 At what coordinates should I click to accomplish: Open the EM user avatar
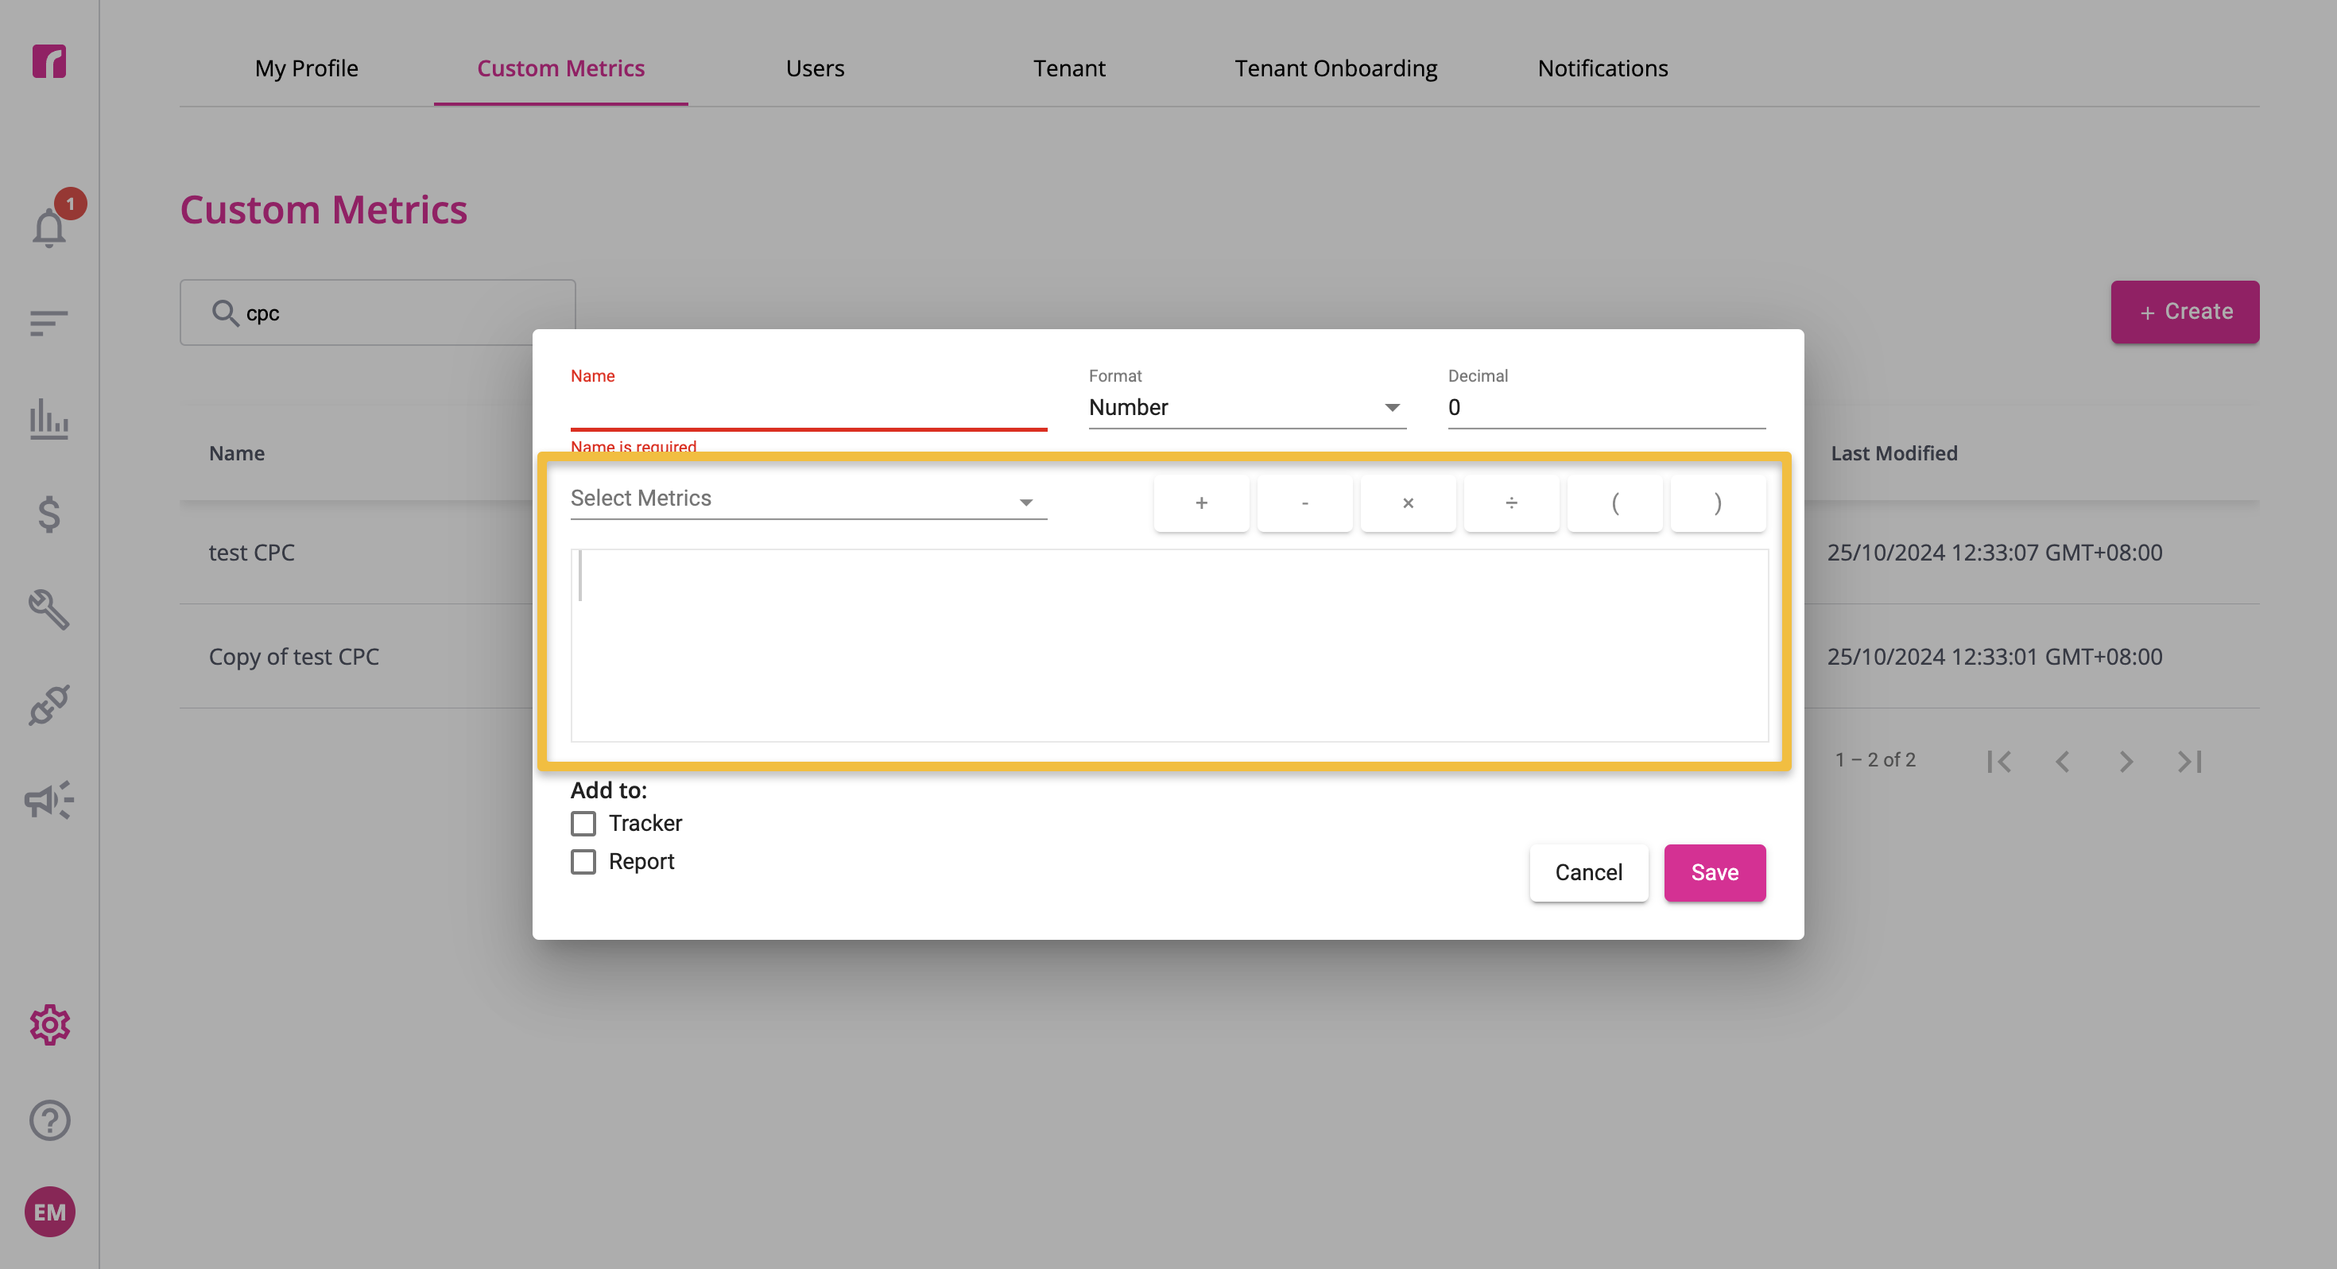pos(49,1212)
